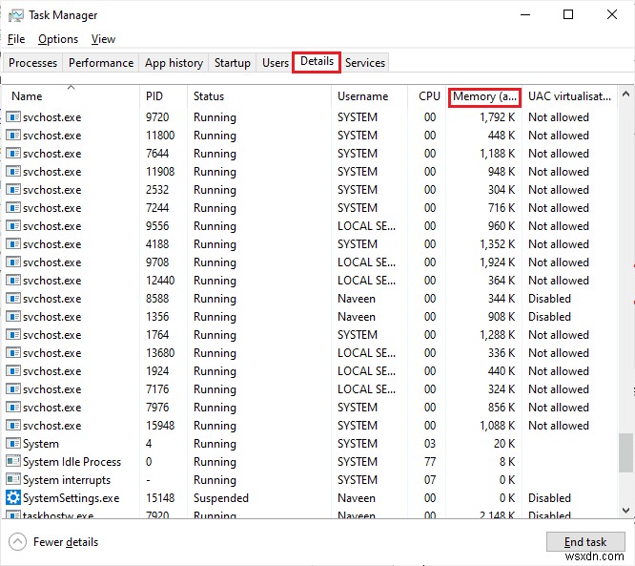Collapse view with Fewer details chevron
This screenshot has height=566, width=635.
tap(17, 542)
